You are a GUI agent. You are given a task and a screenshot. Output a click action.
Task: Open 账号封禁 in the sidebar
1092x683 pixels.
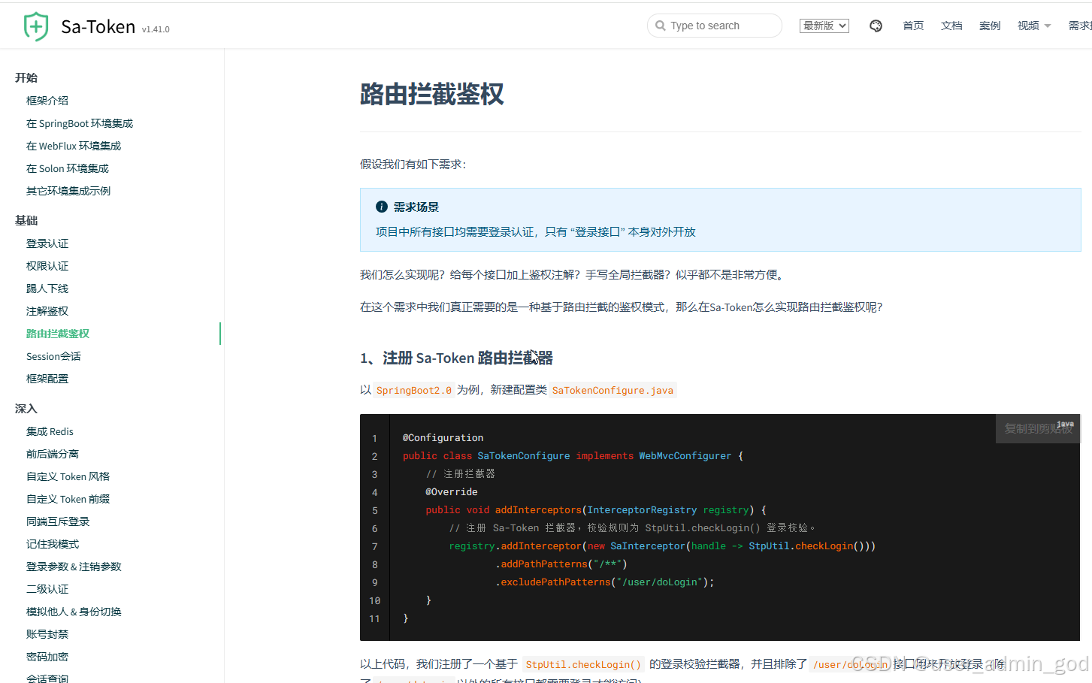point(47,634)
